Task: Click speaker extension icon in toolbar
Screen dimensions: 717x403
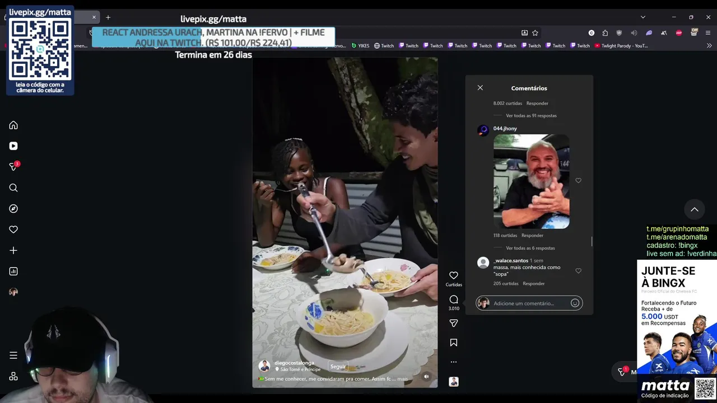Action: 634,33
